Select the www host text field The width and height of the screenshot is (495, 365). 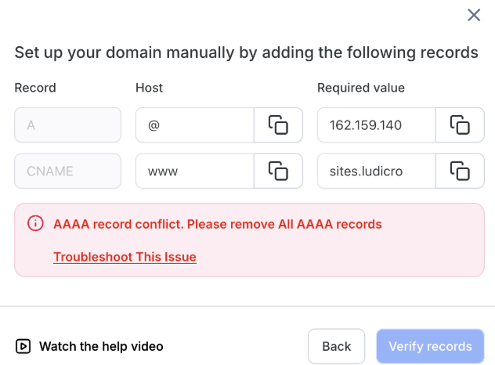[x=194, y=171]
